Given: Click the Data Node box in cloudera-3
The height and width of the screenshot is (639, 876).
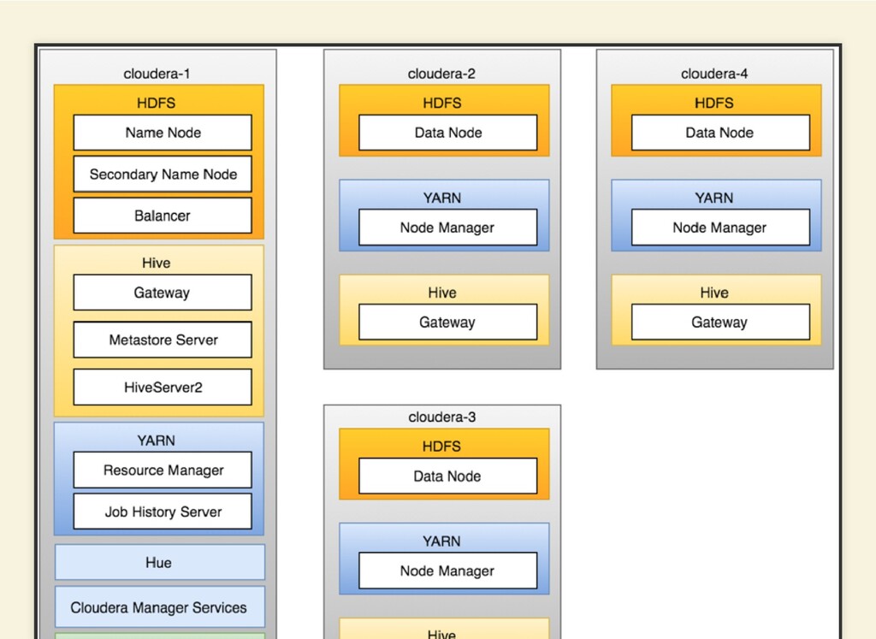Looking at the screenshot, I should click(448, 476).
